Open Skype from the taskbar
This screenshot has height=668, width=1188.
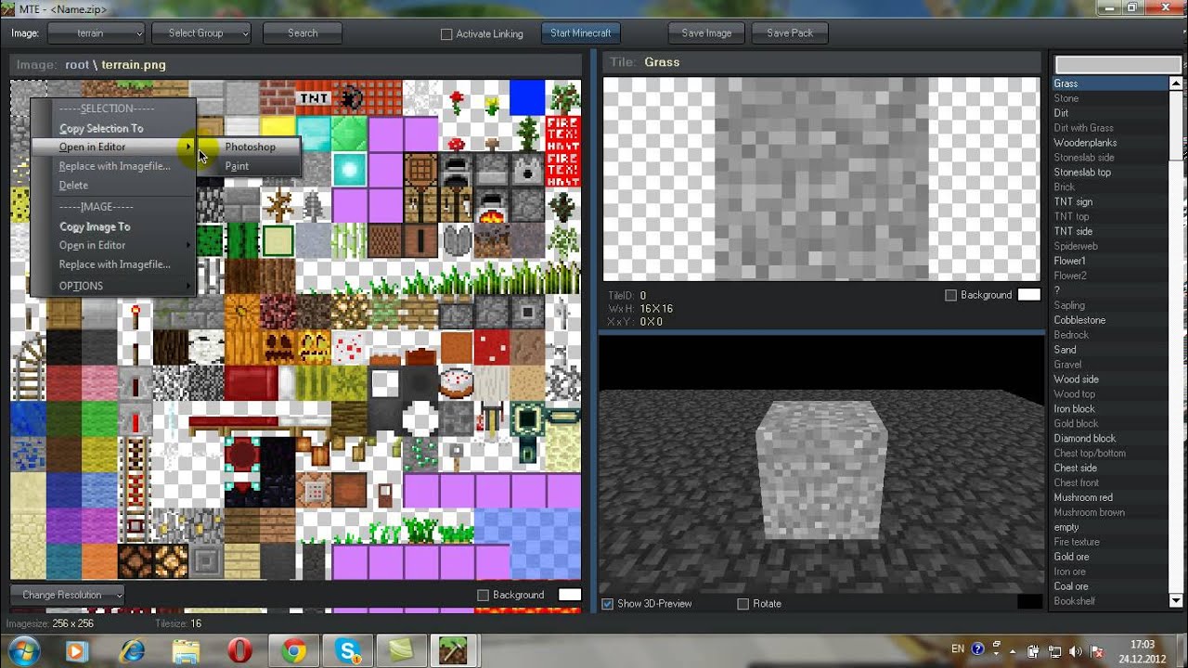(349, 651)
